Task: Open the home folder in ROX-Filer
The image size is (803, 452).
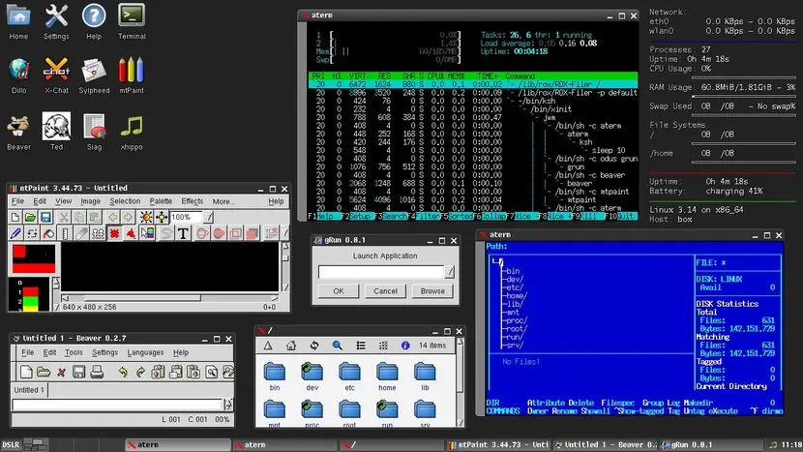Action: click(x=387, y=377)
